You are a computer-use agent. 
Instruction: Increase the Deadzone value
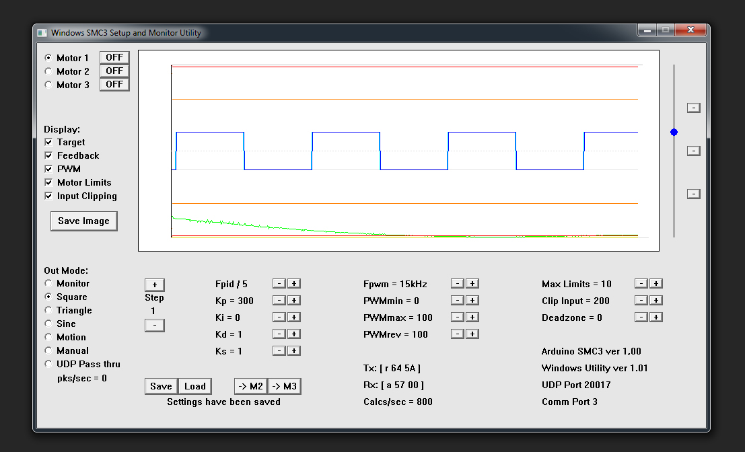tap(656, 317)
